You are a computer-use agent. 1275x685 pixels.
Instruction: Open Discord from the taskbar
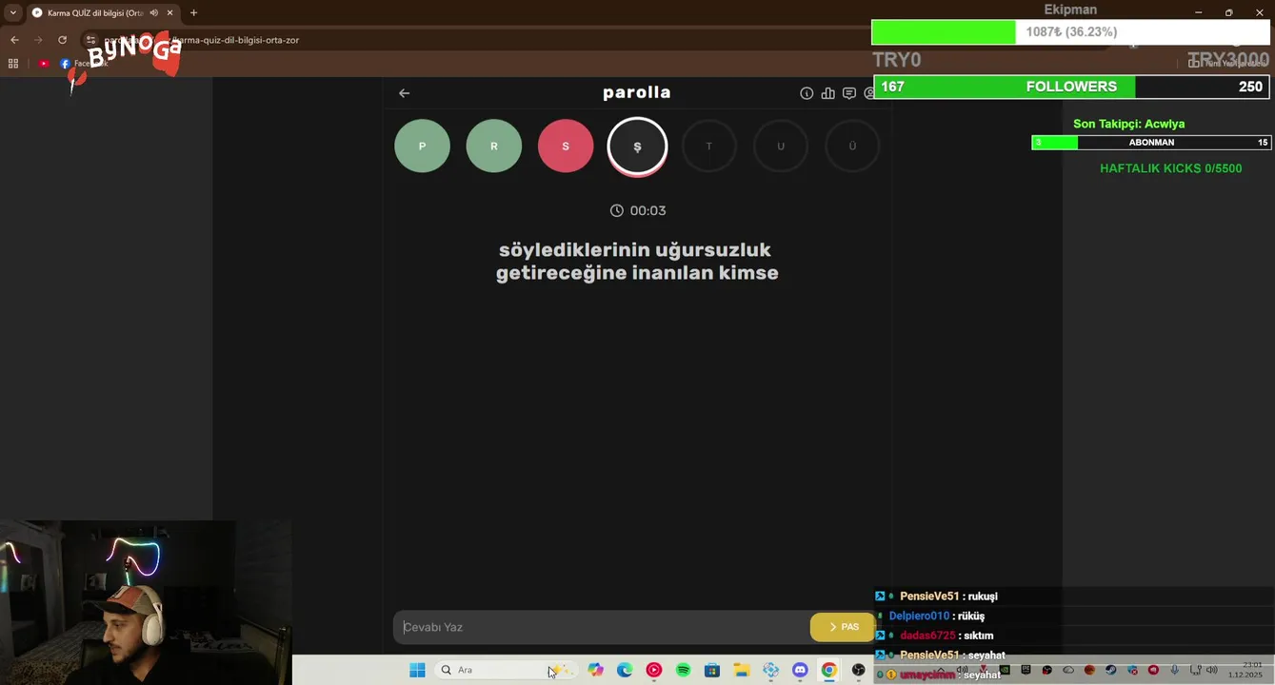point(800,670)
